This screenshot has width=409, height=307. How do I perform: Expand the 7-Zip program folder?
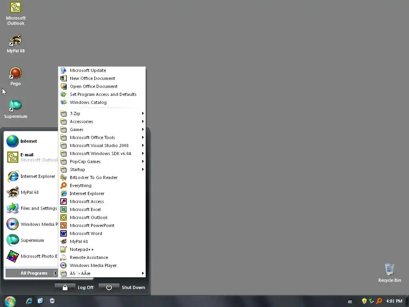point(102,114)
